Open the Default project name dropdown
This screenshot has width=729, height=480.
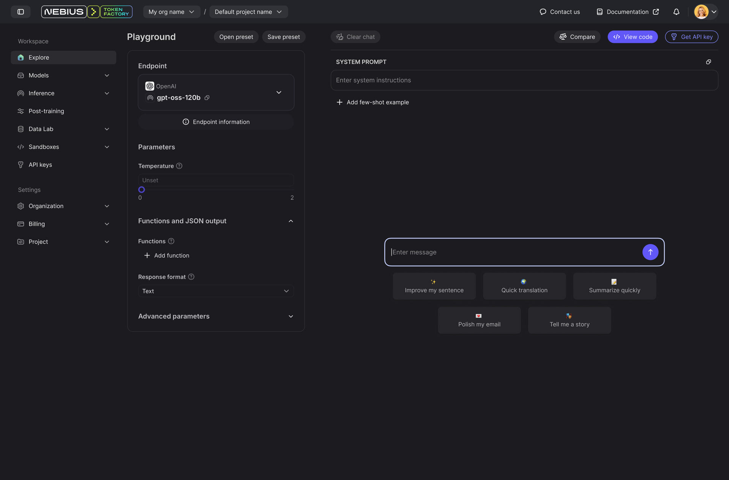[249, 12]
